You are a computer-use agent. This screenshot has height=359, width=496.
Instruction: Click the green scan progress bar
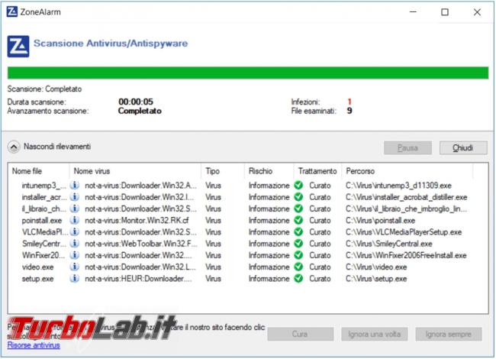pyautogui.click(x=248, y=73)
